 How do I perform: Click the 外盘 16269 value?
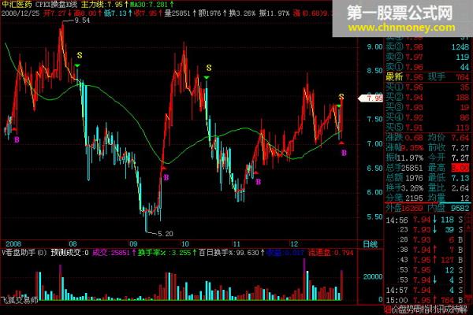pos(404,208)
